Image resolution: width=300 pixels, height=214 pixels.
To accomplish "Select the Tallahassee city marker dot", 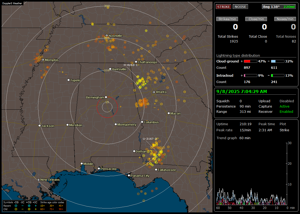I will pyautogui.click(x=156, y=170).
